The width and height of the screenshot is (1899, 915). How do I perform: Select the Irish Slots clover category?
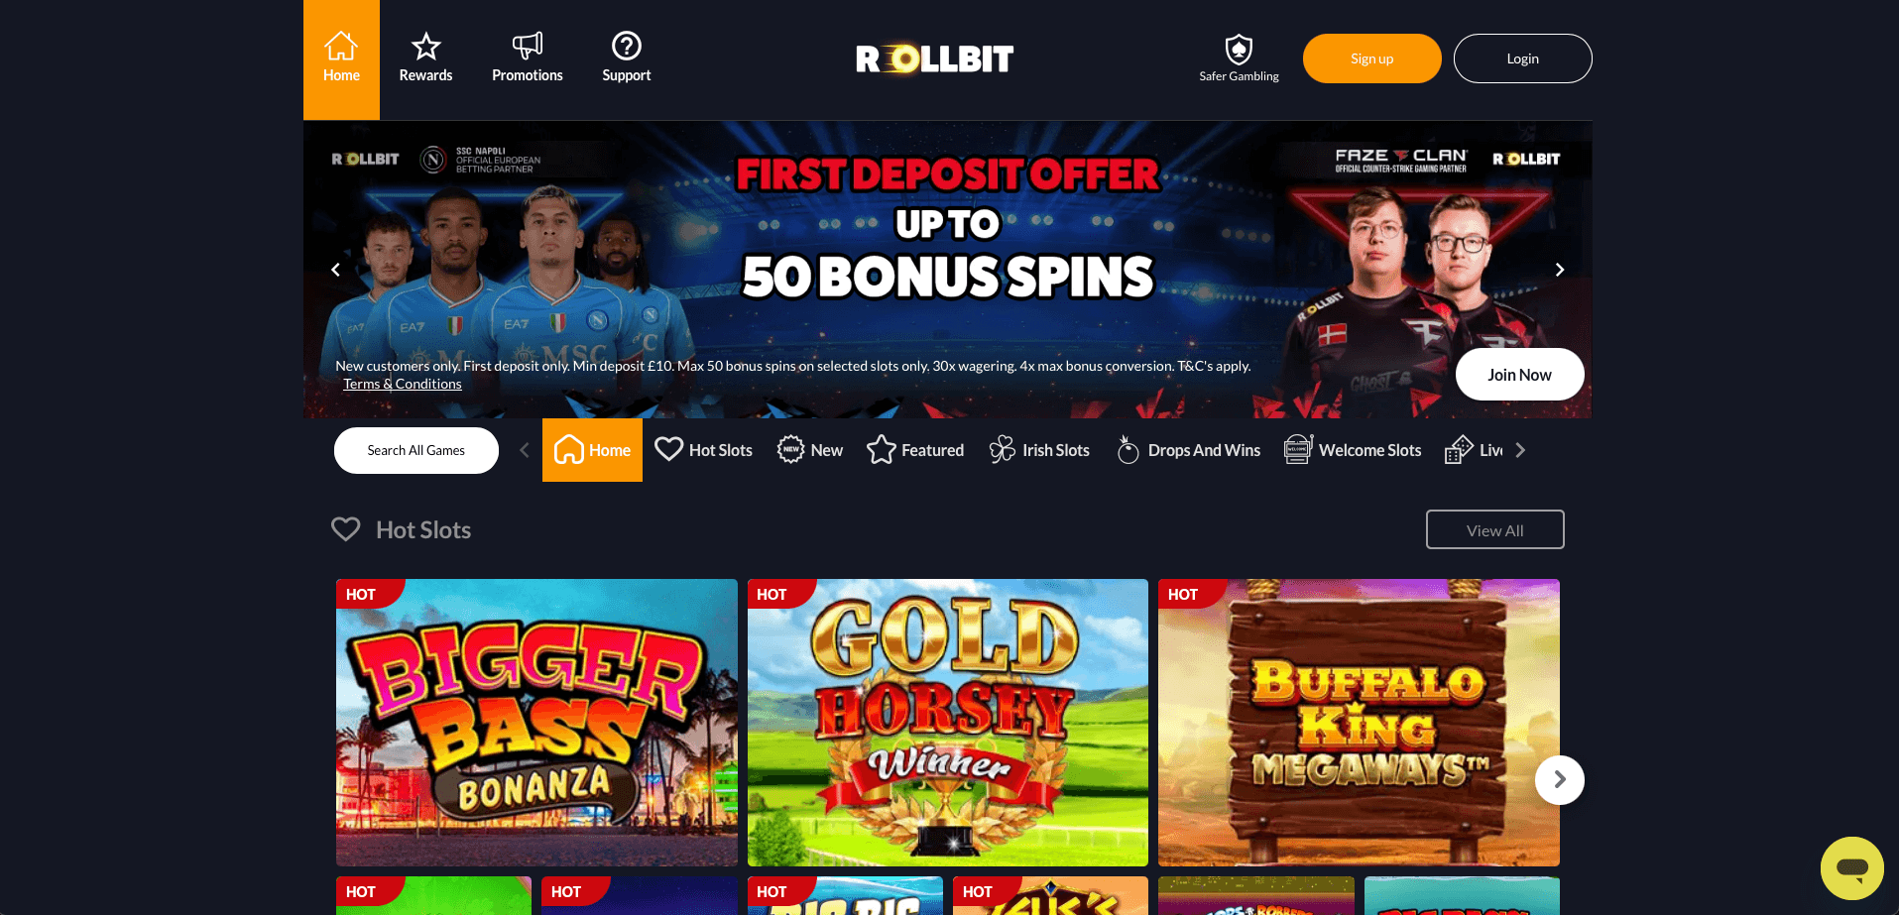1039,450
